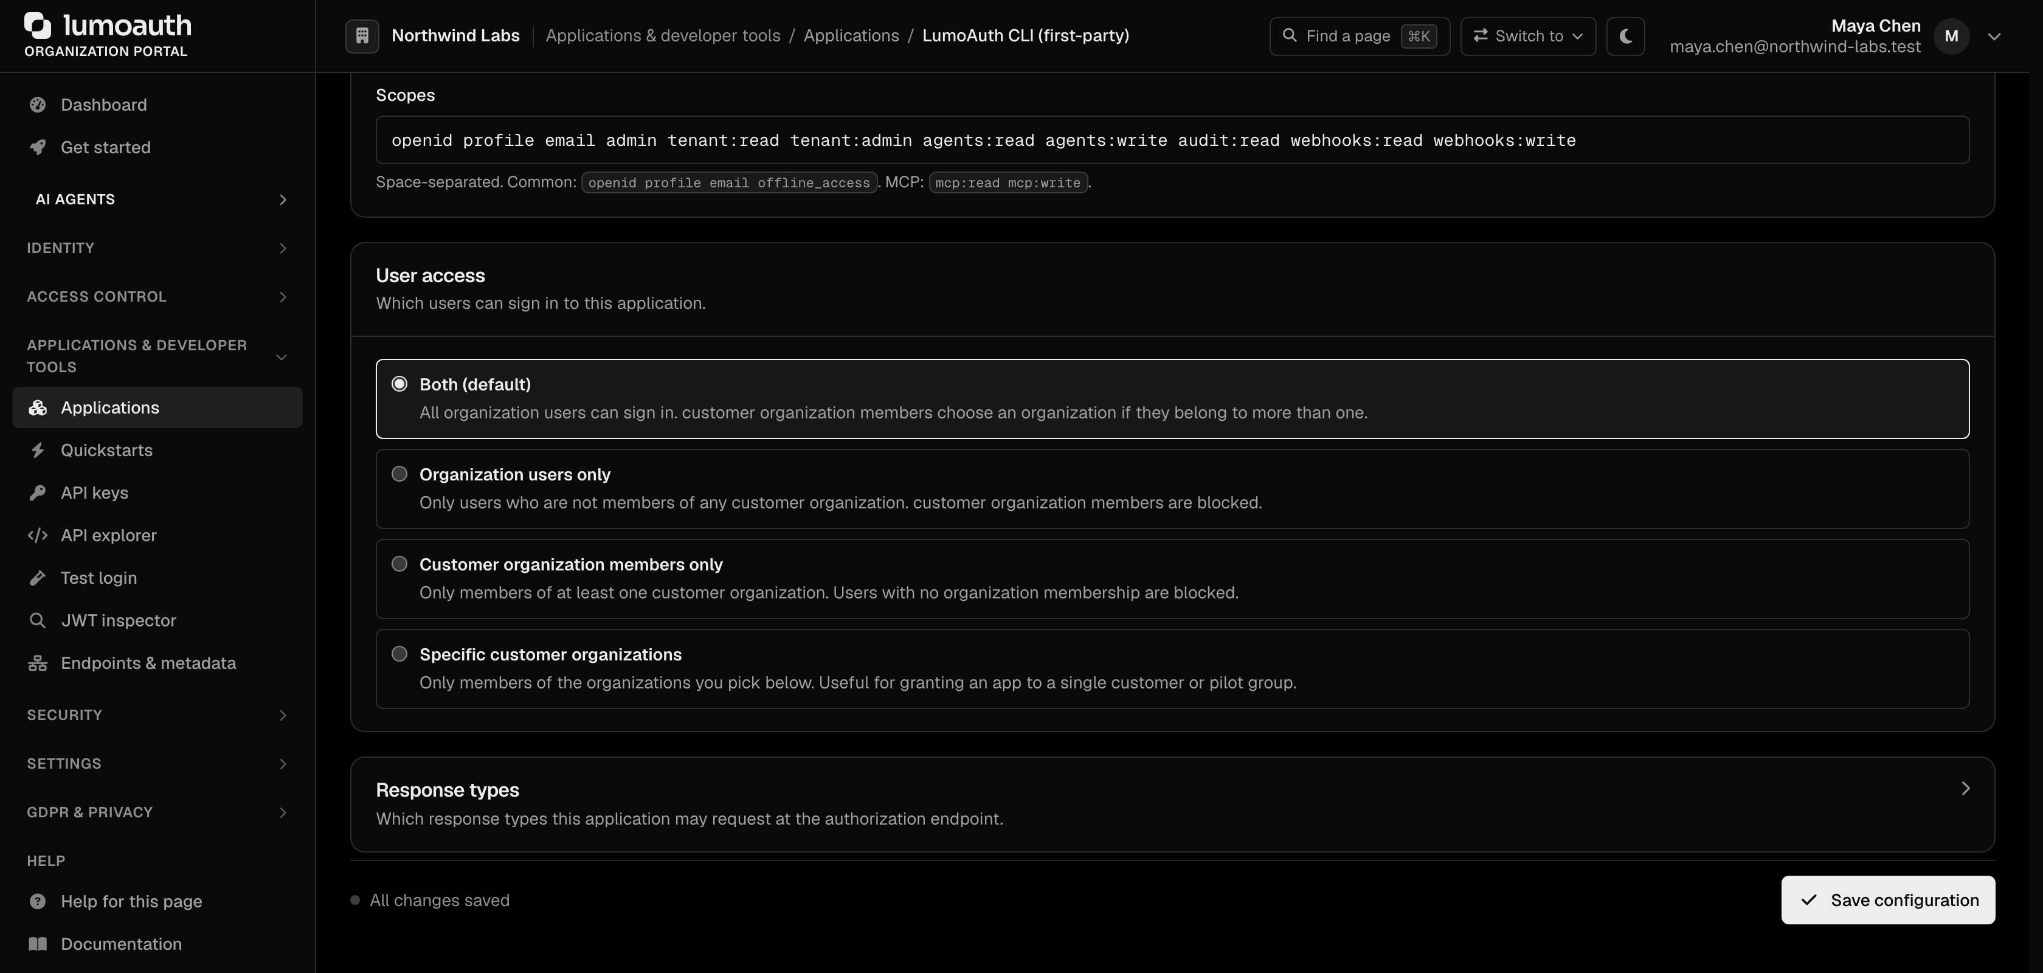Click the lumoauth logo icon
The width and height of the screenshot is (2043, 973).
[x=38, y=26]
